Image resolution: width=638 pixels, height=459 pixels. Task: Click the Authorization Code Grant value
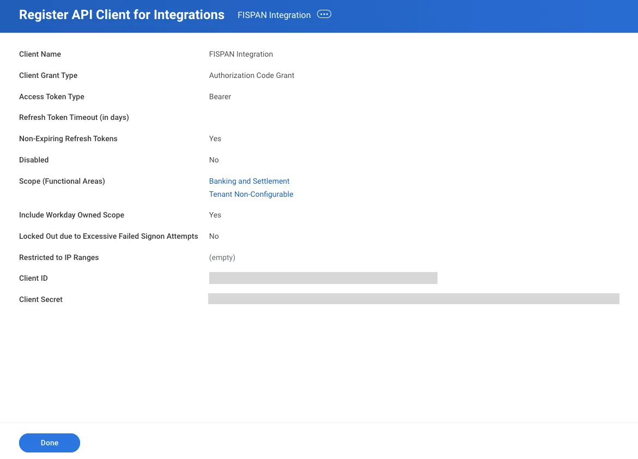click(252, 75)
